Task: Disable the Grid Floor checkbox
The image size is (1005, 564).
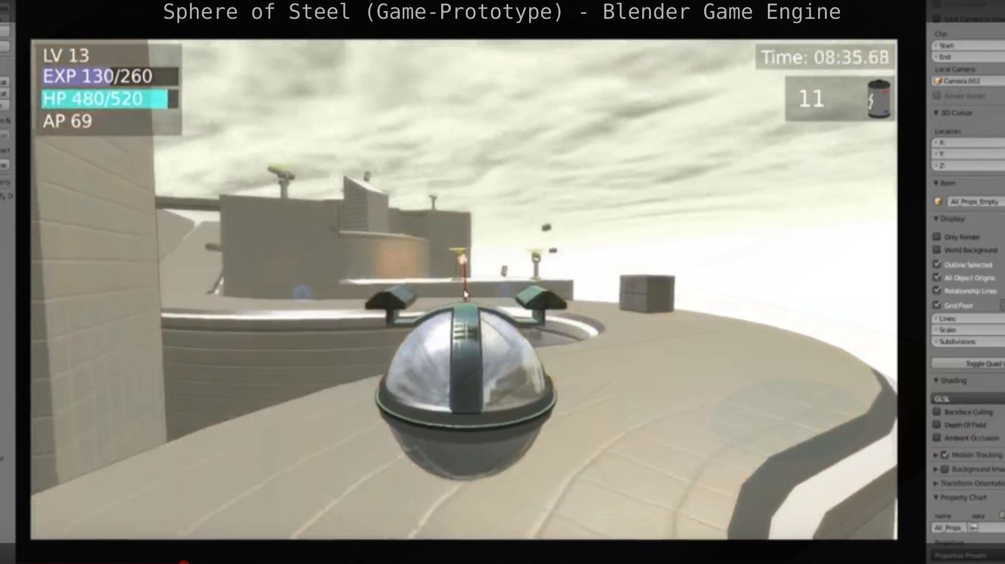Action: point(937,305)
